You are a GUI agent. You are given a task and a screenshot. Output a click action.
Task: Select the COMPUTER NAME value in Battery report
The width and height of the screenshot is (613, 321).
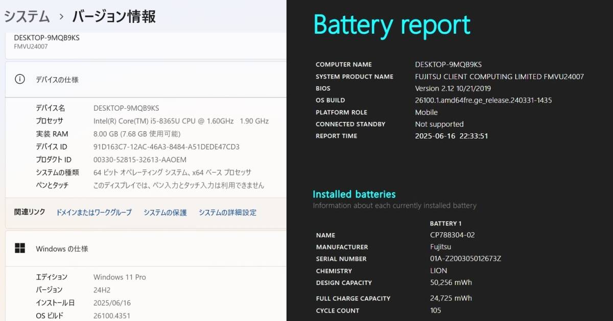(449, 65)
